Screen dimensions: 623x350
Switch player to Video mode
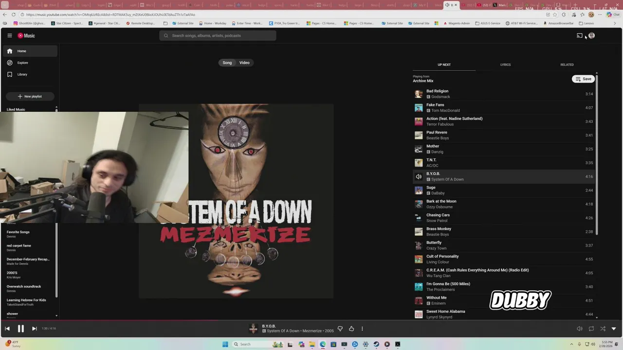[244, 63]
